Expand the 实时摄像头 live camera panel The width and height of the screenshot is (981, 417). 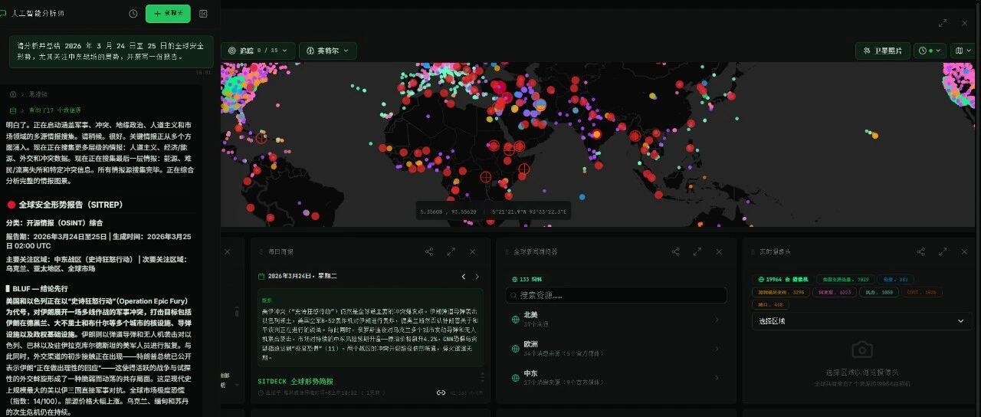[943, 251]
